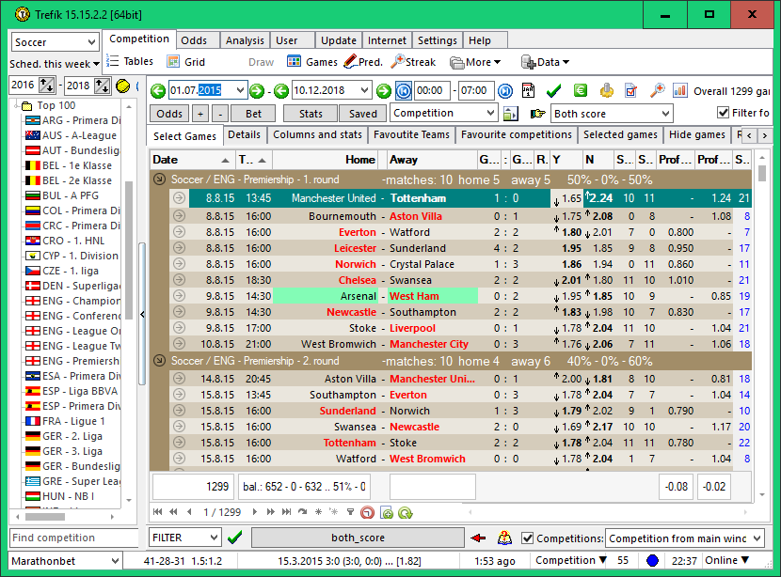The height and width of the screenshot is (577, 781).
Task: Open the Soccer sport dropdown
Action: pos(91,42)
